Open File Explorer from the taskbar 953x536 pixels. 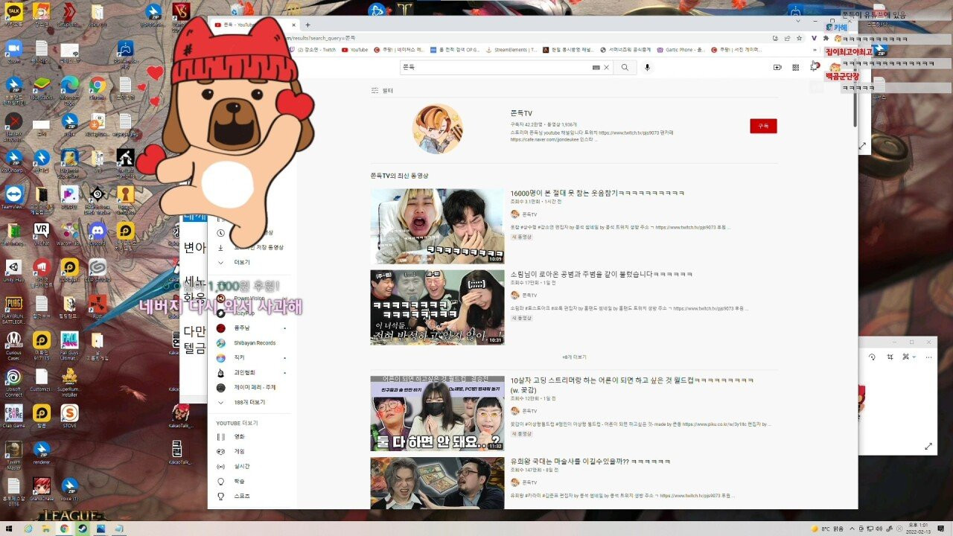45,529
